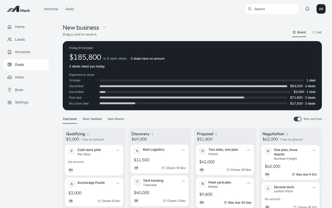Viewport: 332px width, 208px height.
Task: Click the No close date bar
Action: 193,104
